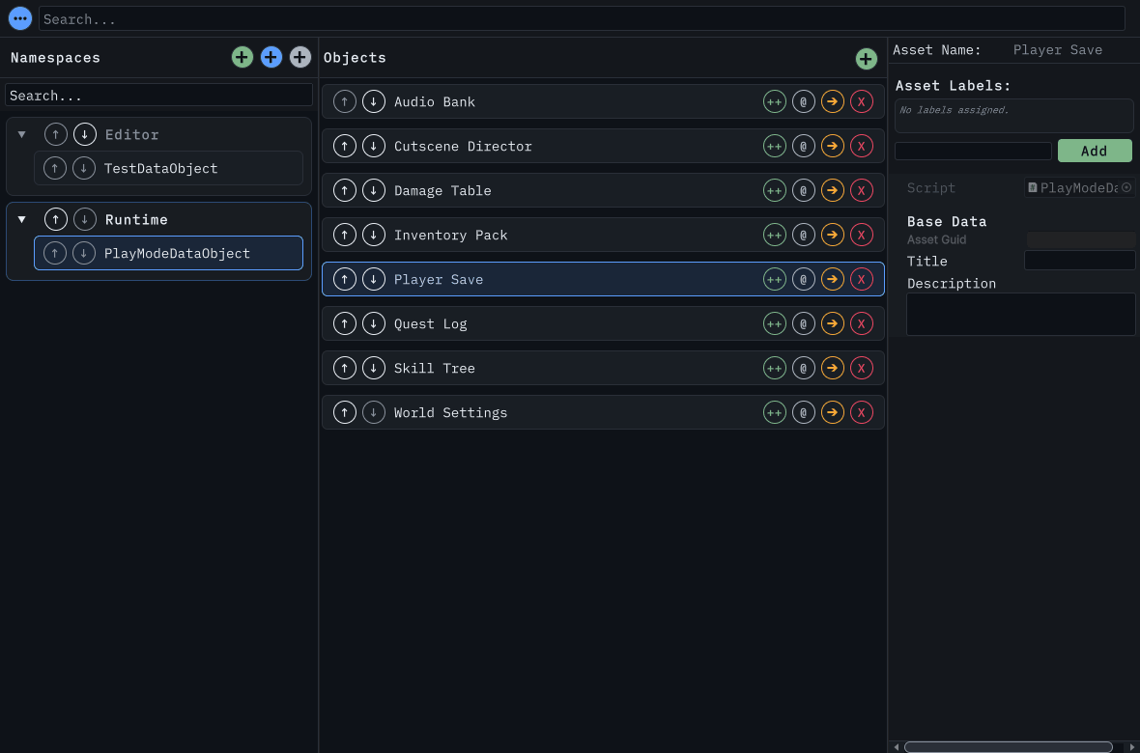Focus the Namespaces search field

tap(158, 96)
